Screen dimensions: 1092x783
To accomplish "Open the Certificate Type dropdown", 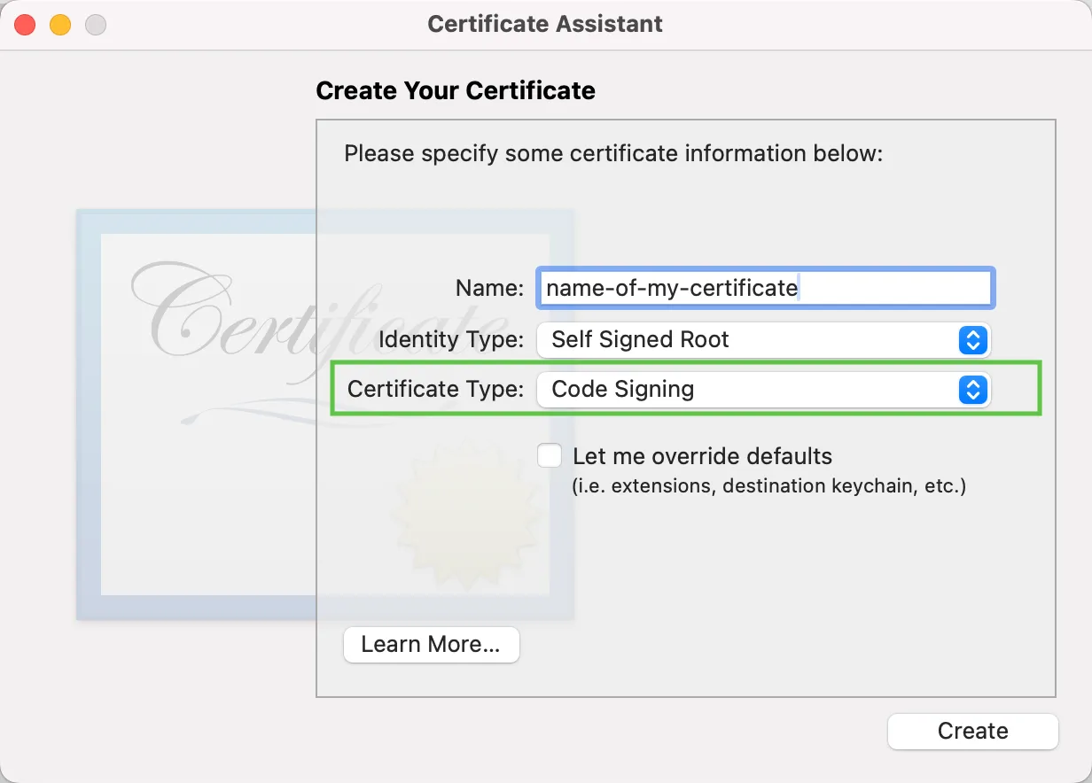I will pyautogui.click(x=763, y=390).
